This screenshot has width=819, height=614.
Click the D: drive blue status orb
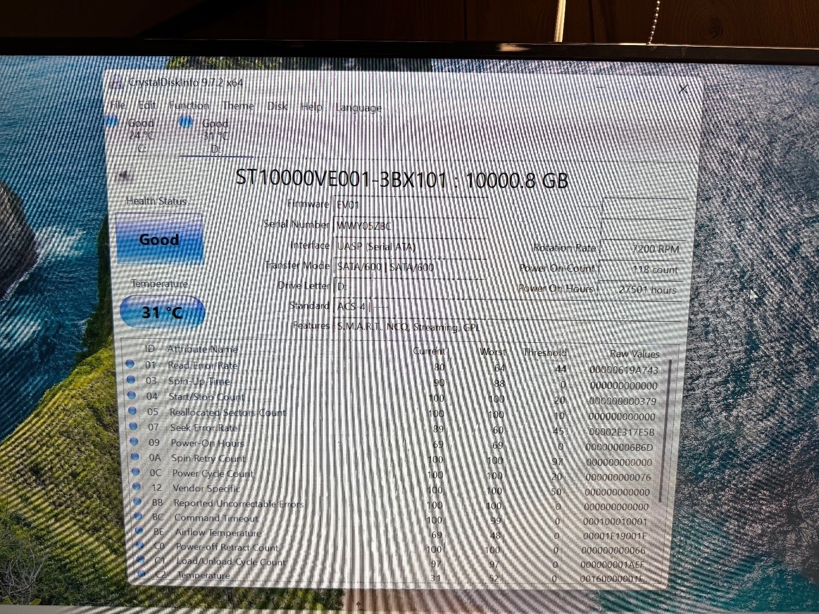186,122
